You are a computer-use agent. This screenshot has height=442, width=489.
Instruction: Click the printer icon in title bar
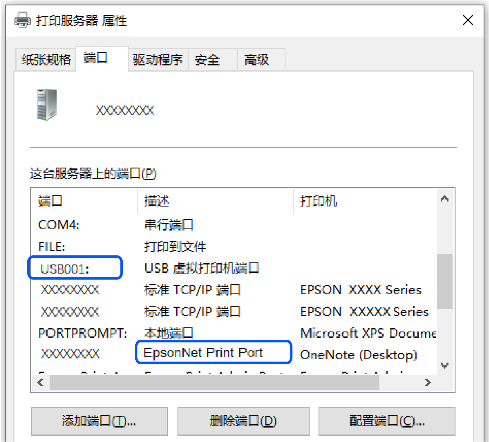click(22, 20)
